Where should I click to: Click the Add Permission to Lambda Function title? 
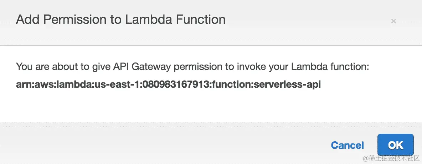pos(120,20)
